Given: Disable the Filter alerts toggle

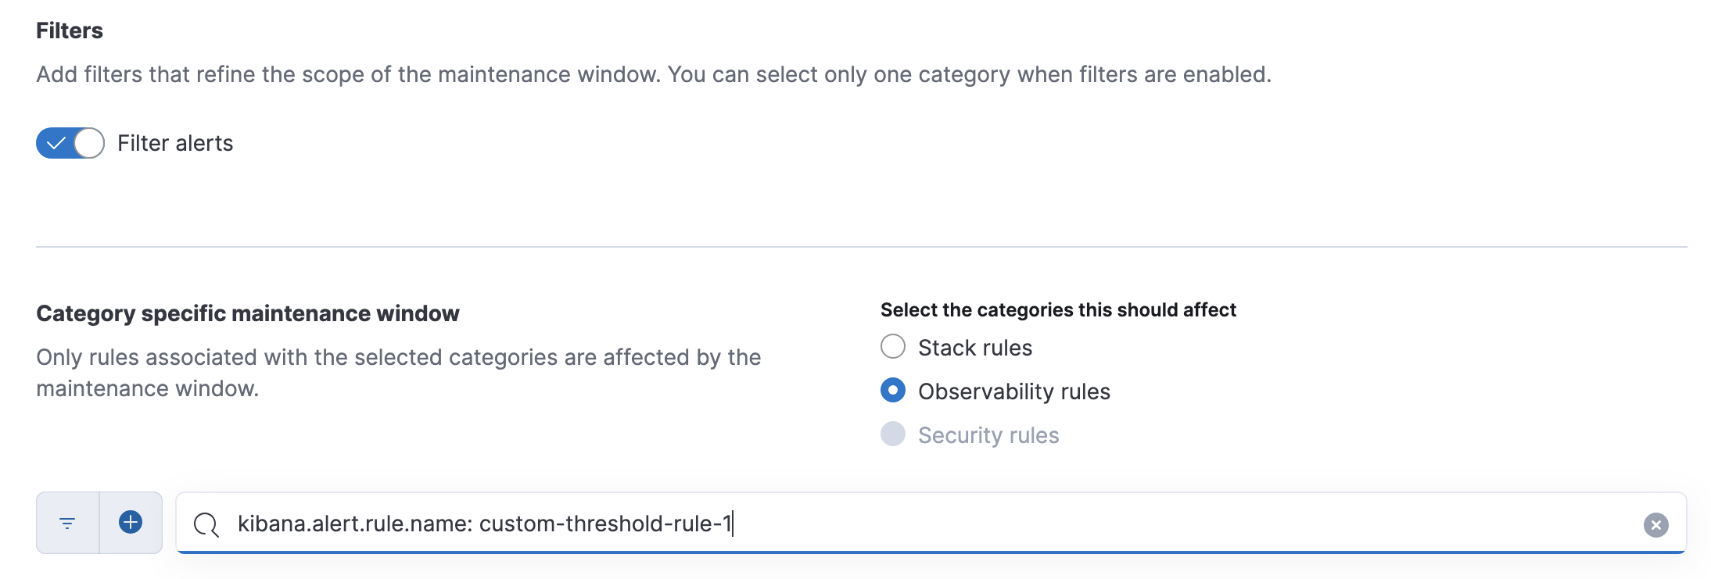Looking at the screenshot, I should [69, 142].
